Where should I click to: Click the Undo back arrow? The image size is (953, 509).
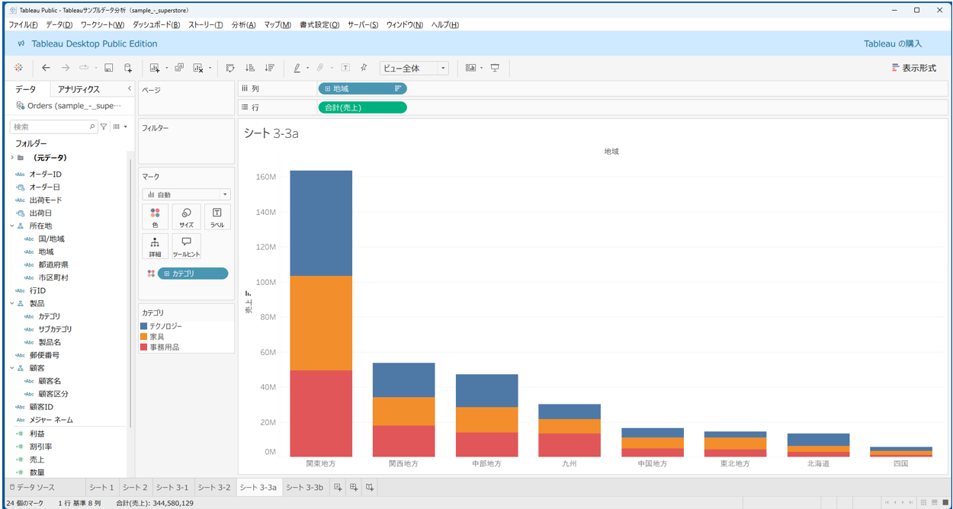(46, 68)
